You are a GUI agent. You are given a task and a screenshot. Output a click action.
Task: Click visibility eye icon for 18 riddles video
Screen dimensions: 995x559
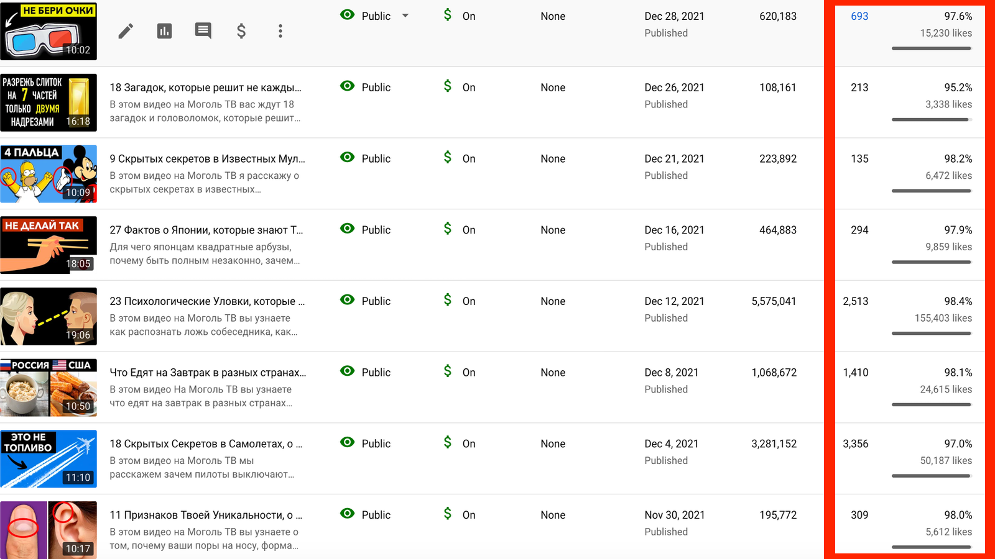pyautogui.click(x=348, y=86)
